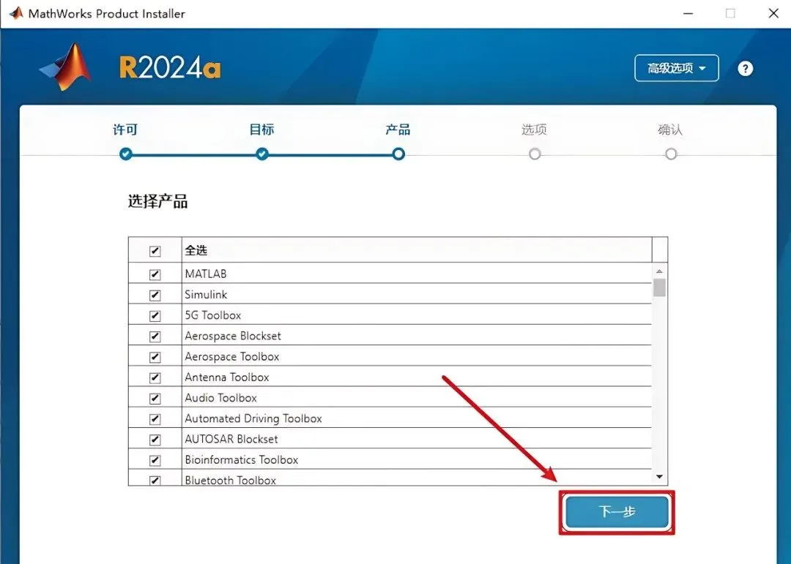This screenshot has width=791, height=564.
Task: Uncheck the AUTOSAR Blockset checkbox
Action: pyautogui.click(x=155, y=440)
